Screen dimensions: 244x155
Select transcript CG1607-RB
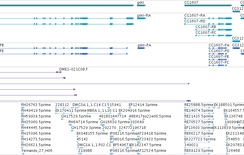(x=206, y=27)
